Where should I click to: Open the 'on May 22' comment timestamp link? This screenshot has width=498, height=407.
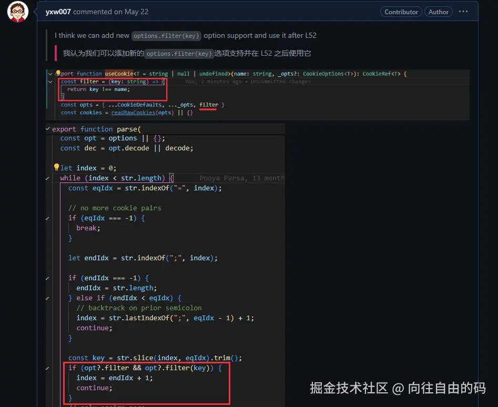tap(131, 12)
